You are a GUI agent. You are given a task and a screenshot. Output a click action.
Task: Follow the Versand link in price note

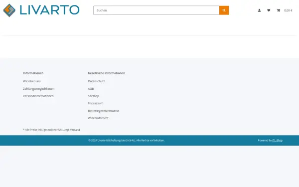[x=75, y=130]
